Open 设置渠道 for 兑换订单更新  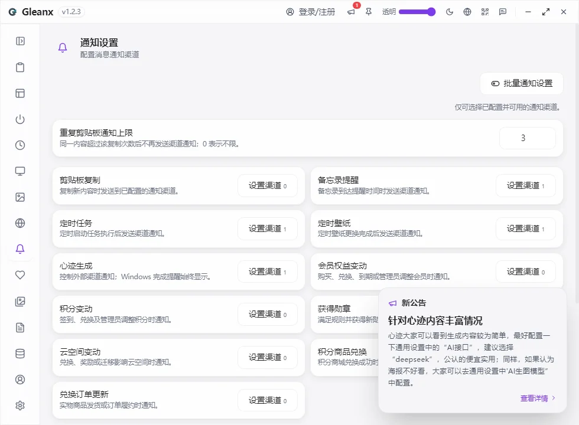268,400
